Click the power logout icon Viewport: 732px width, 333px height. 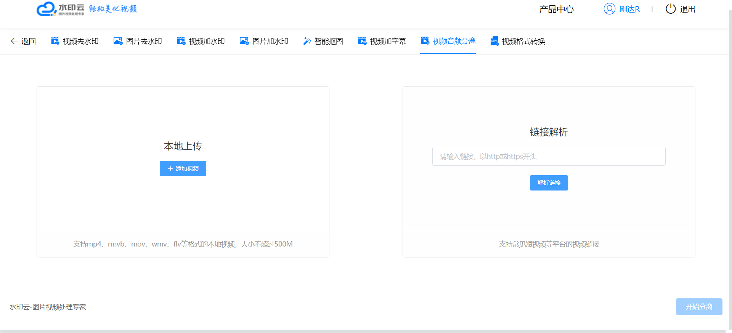[x=671, y=9]
